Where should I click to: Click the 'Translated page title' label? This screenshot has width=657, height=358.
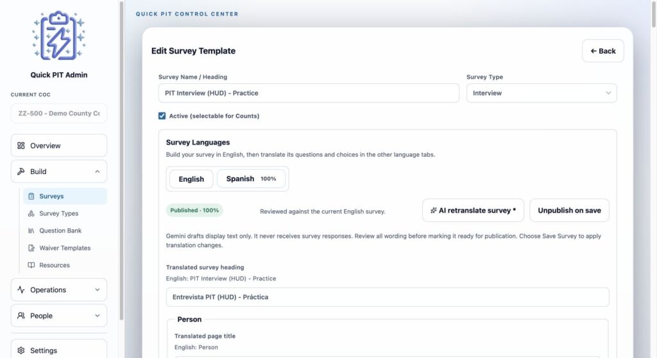(205, 336)
